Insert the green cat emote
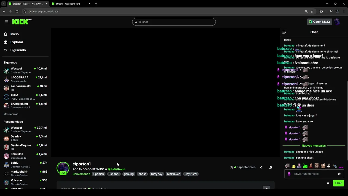 pyautogui.click(x=305, y=166)
